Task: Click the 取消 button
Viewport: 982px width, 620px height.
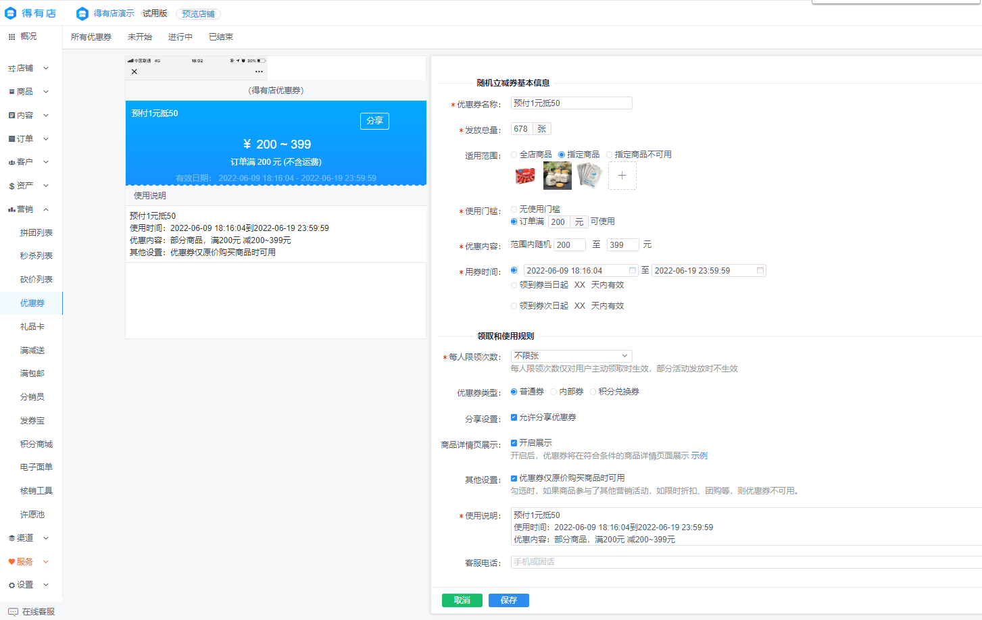Action: tap(462, 600)
